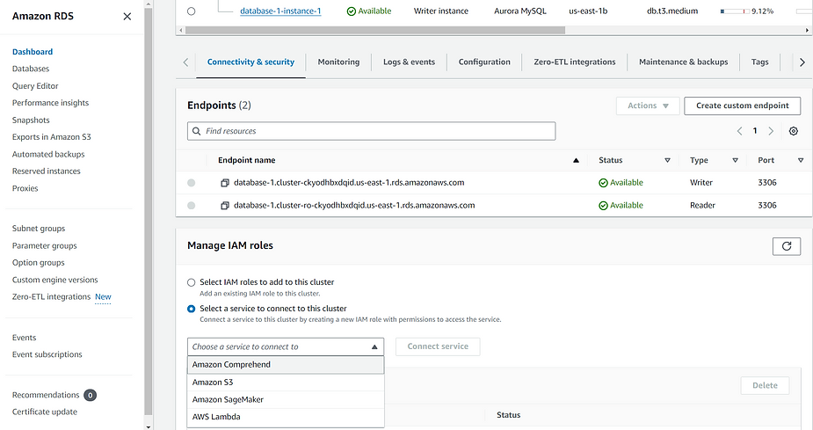Sort by Endpoint name ascending arrow
The image size is (813, 430).
[576, 160]
